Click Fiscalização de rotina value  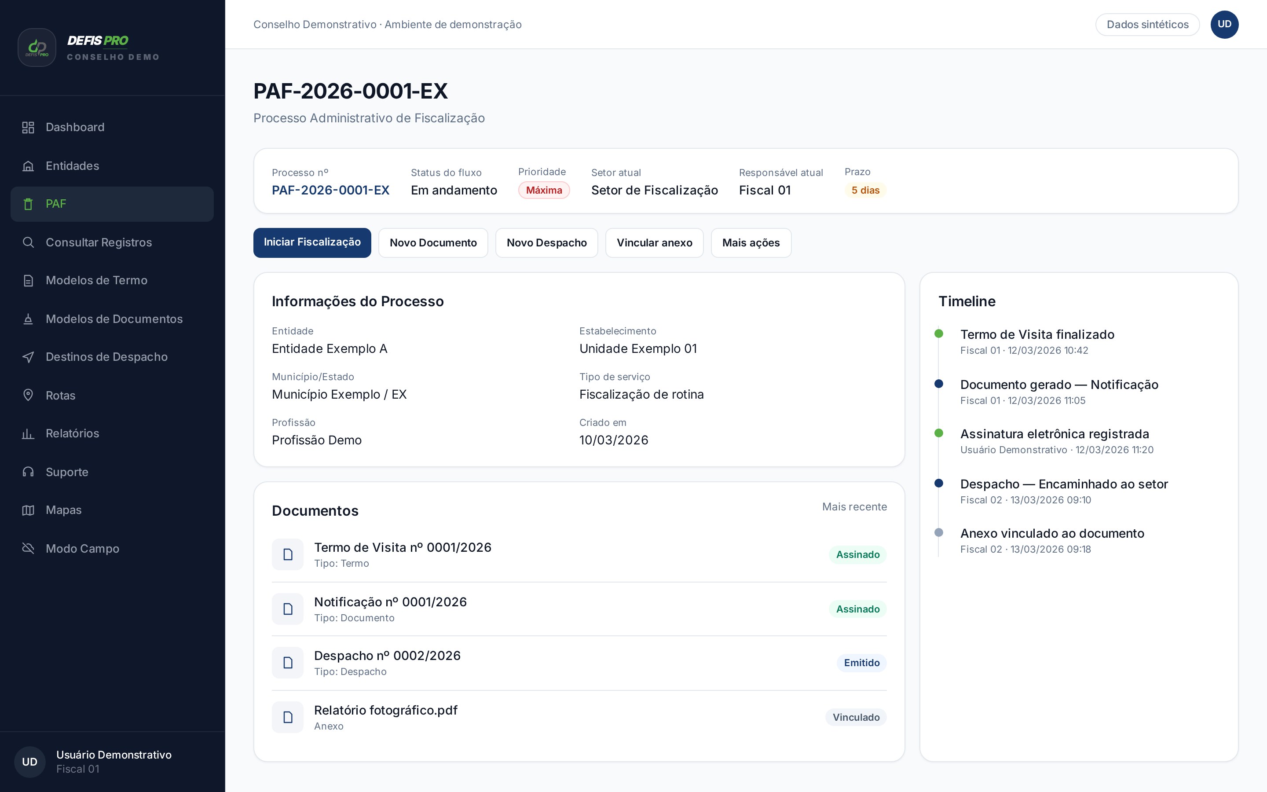click(641, 394)
